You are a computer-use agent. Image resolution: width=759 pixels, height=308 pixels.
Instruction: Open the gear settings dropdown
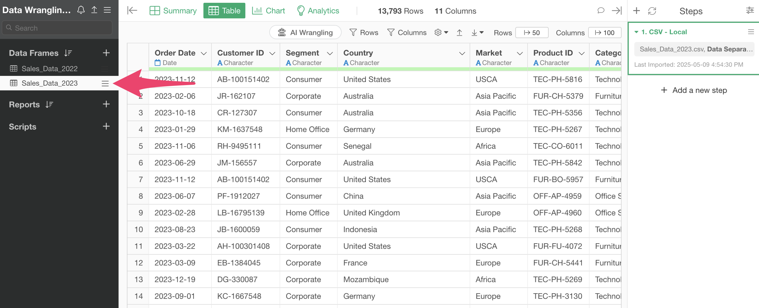pyautogui.click(x=441, y=32)
